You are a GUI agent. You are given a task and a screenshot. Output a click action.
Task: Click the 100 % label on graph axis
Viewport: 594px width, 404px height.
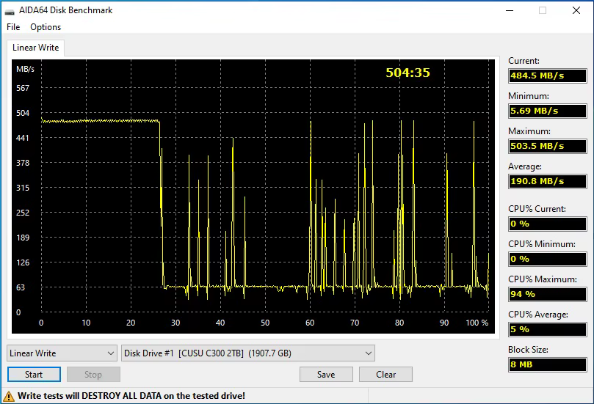[477, 323]
